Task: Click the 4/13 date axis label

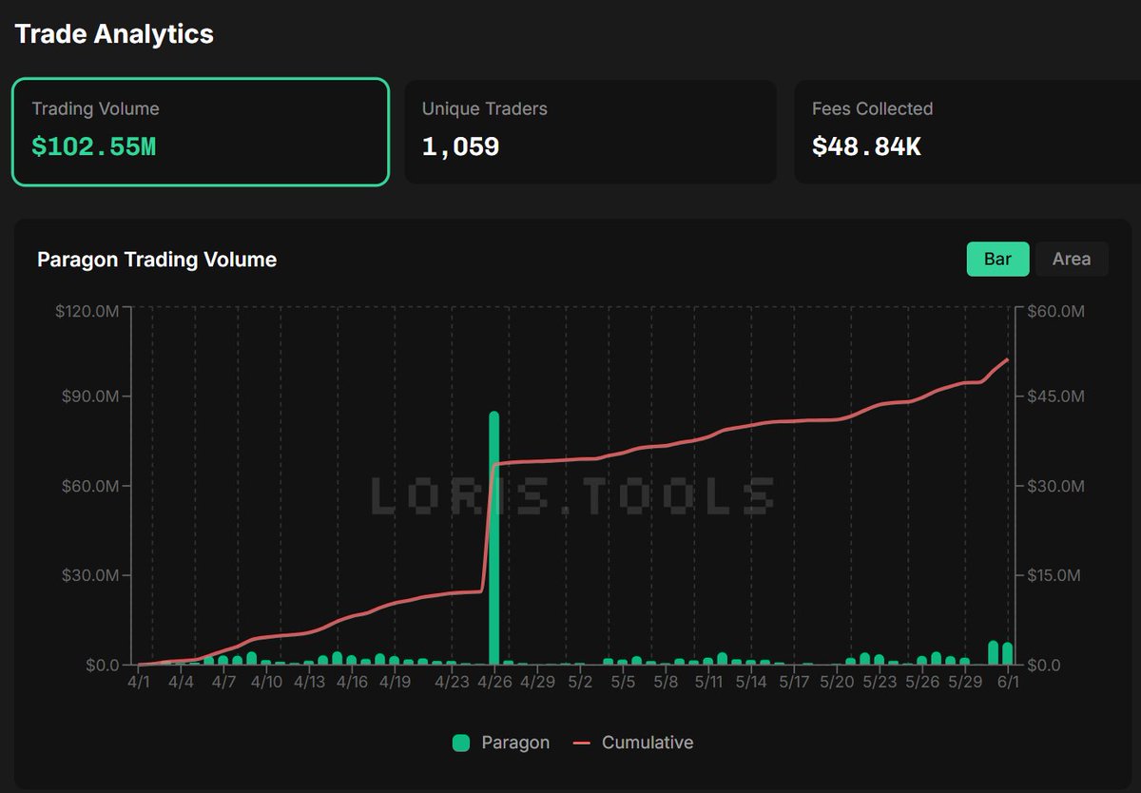Action: coord(309,682)
